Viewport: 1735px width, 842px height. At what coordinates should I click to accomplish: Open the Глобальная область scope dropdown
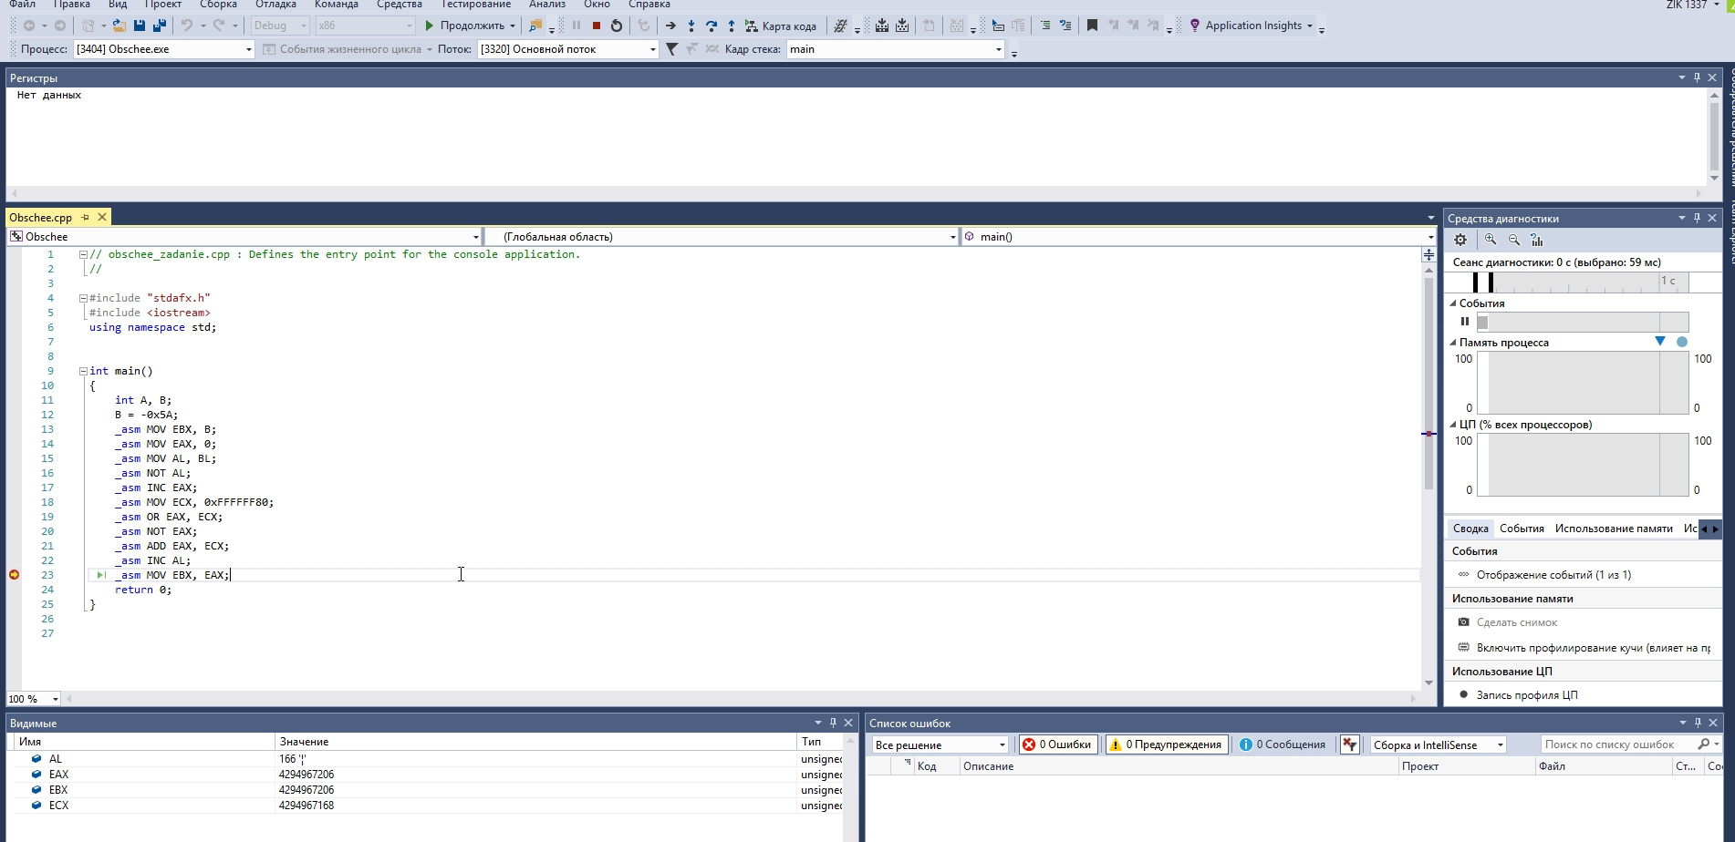click(x=722, y=237)
